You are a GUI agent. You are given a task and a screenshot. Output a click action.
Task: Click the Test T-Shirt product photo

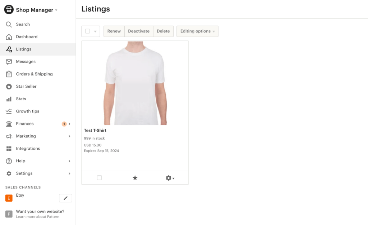coord(135,83)
